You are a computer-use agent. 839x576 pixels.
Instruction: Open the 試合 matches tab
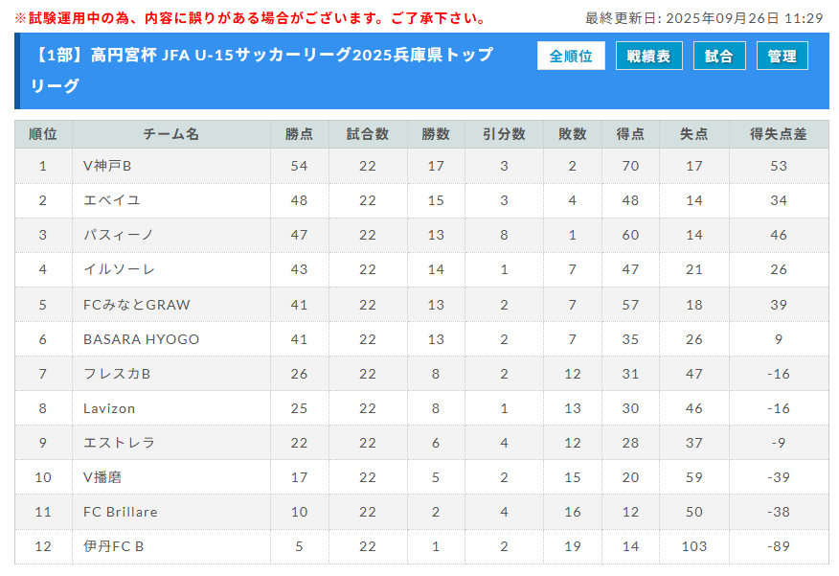click(718, 57)
